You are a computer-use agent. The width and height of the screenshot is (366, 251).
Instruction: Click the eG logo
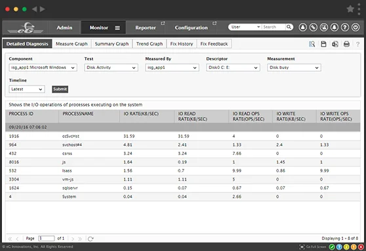click(x=25, y=28)
